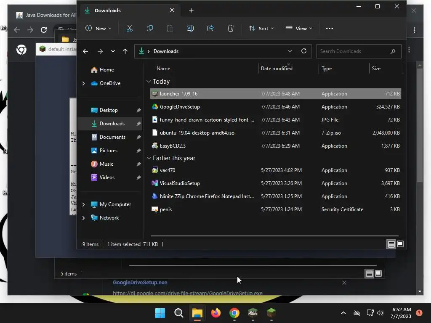Viewport: 431px width, 323px height.
Task: Expand My Computer tree node
Action: coord(84,204)
